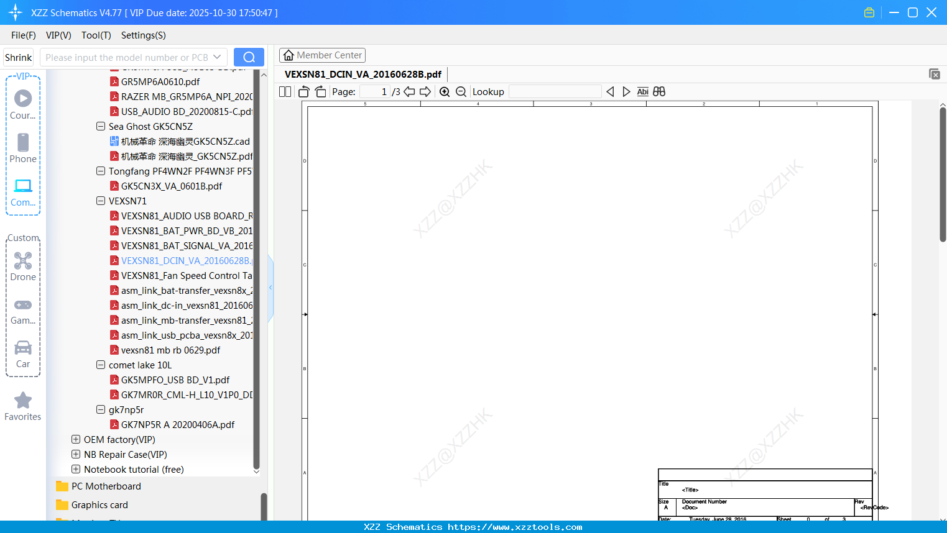Open Favorites star in sidebar
The height and width of the screenshot is (533, 947).
[x=23, y=406]
